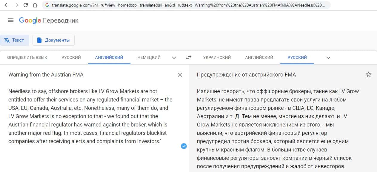Expand more source languages list
This screenshot has width=377, height=172.
174,57
